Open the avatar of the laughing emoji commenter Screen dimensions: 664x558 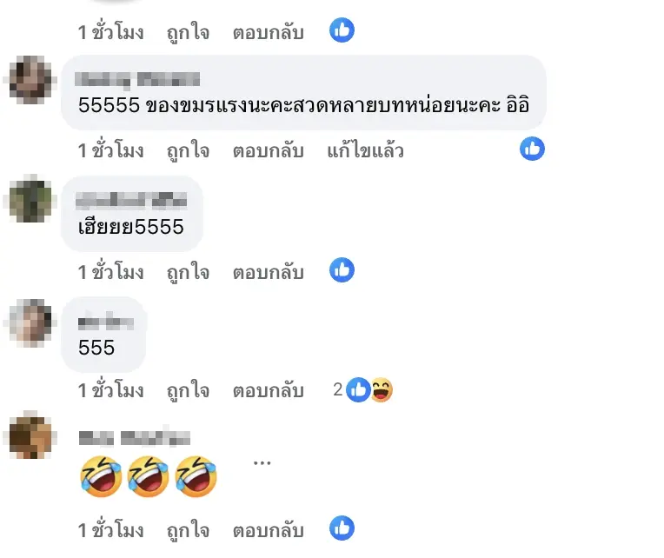tap(30, 435)
